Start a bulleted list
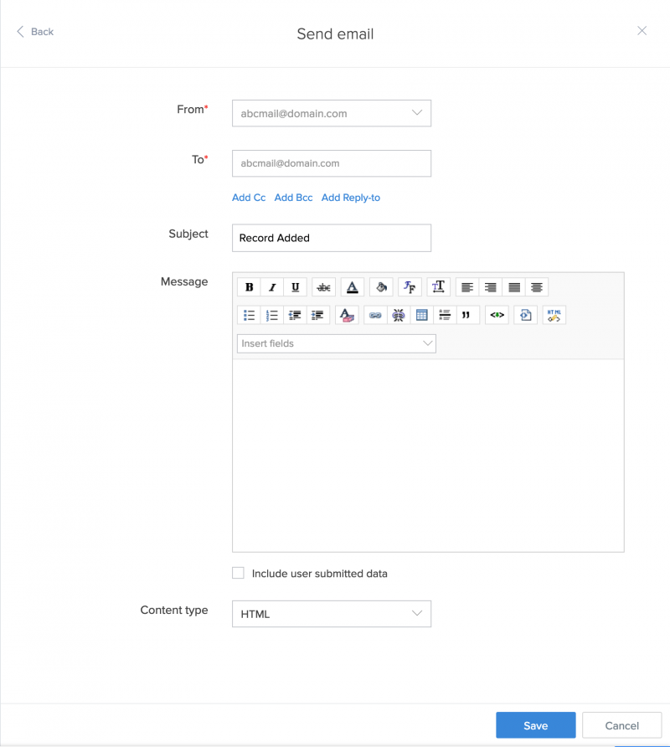Viewport: 670px width, 747px height. tap(249, 315)
